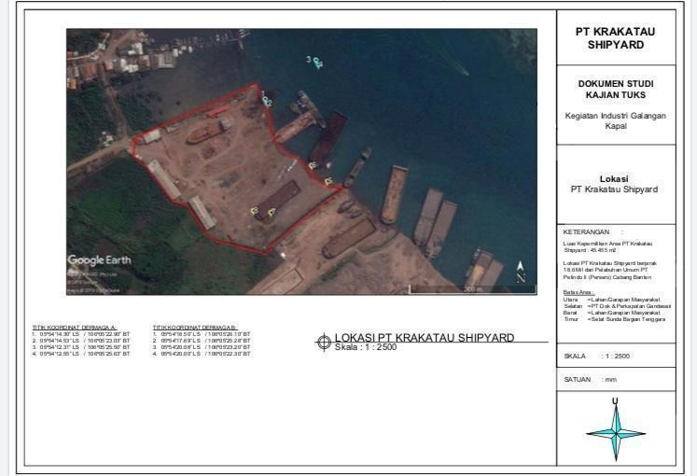The image size is (697, 476).
Task: Click the DOKUMEN STUDI KAJIAN TUKS heading
Action: pyautogui.click(x=615, y=90)
